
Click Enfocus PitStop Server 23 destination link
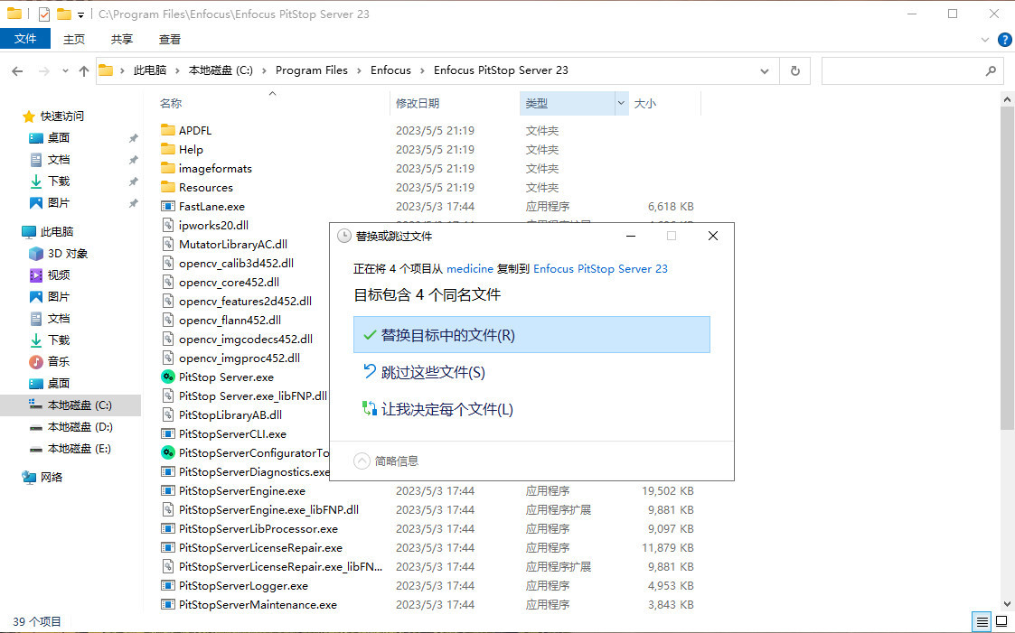point(600,268)
